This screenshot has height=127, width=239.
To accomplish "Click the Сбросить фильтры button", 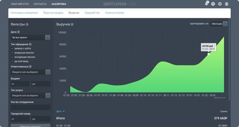I will 31,126.
